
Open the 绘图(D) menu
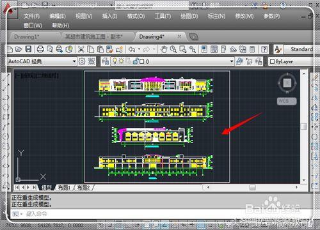(x=189, y=16)
